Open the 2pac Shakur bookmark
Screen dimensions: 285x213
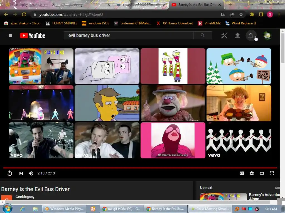(23, 23)
